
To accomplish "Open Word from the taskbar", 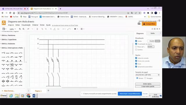I will pos(34,96).
